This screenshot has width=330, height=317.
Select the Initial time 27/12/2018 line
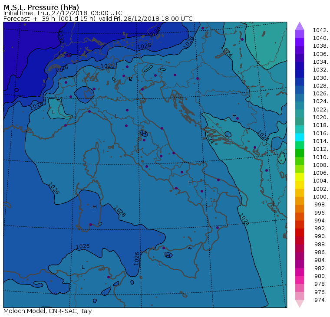[x=63, y=13]
